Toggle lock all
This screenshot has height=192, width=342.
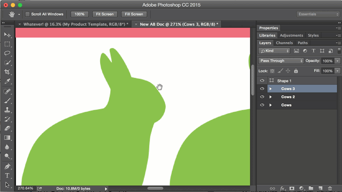coord(296,71)
